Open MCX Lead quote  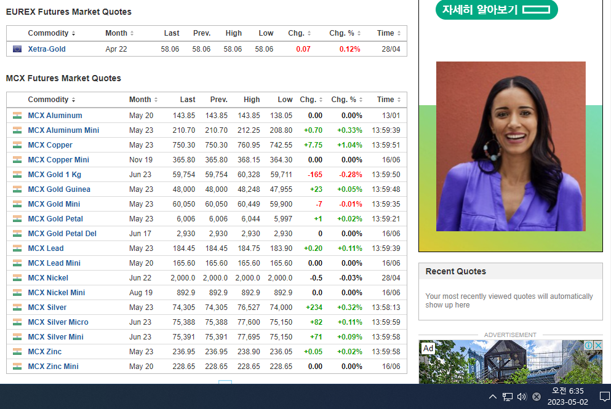[x=46, y=249]
